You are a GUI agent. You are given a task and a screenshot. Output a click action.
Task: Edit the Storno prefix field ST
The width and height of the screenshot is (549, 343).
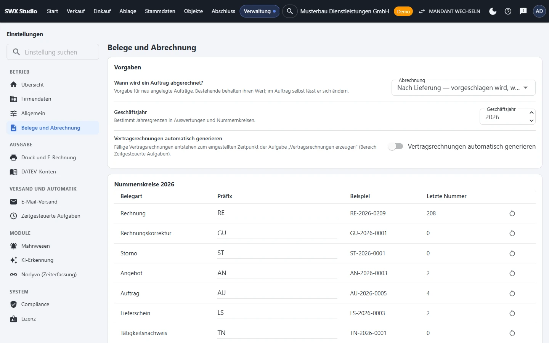[277, 253]
